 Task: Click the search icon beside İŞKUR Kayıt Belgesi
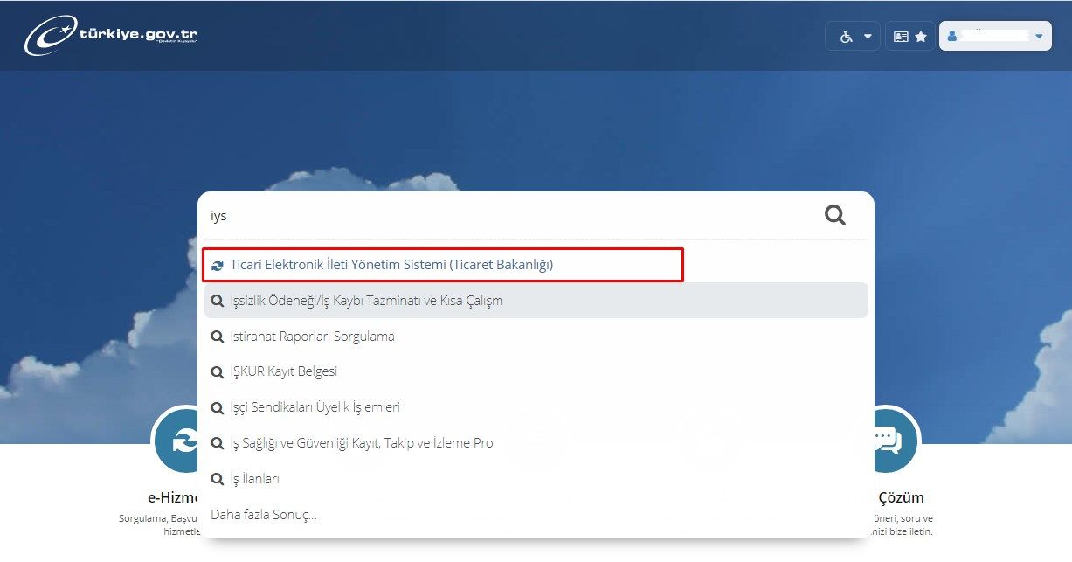tap(218, 371)
